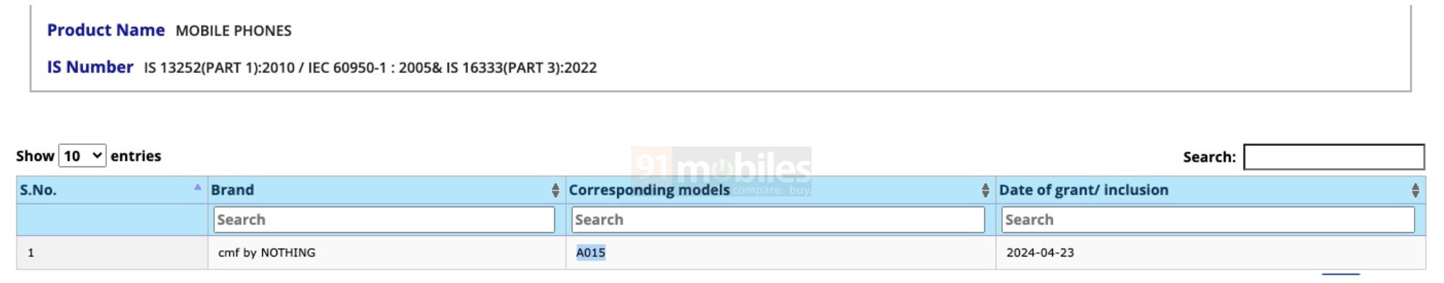Screen dimensions: 1444x283
Task: Click the highlighted A015 model text
Action: pos(591,253)
